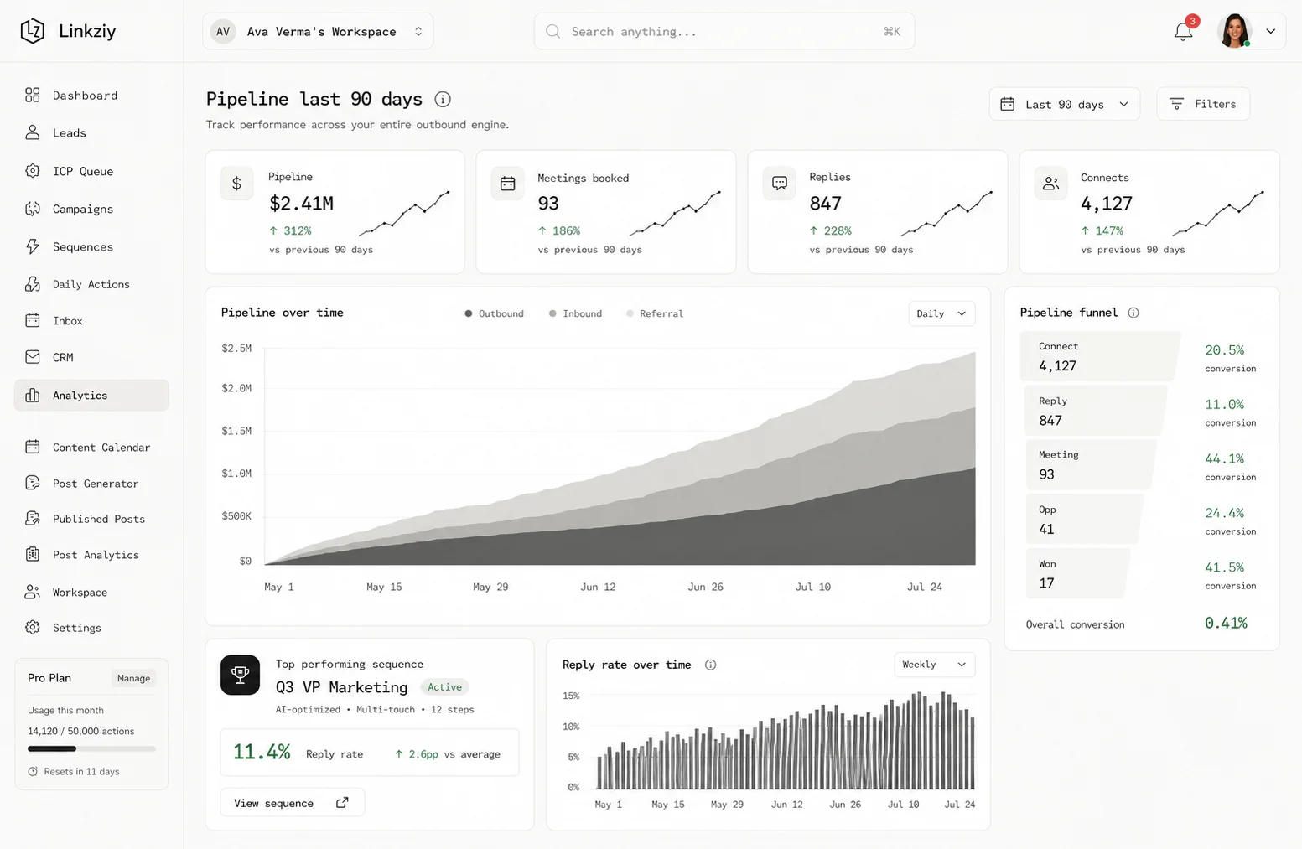Expand the profile menu chevron
1302x849 pixels.
(x=1271, y=32)
